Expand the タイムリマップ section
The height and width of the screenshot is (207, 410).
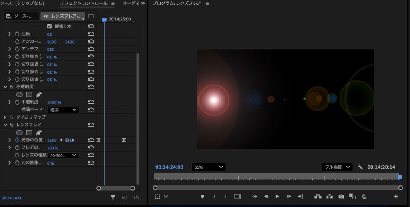click(5, 117)
